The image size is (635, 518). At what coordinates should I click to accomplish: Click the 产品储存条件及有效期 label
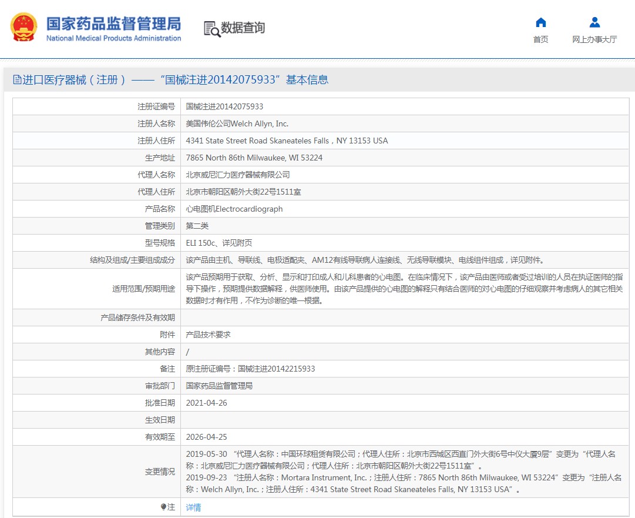point(137,318)
